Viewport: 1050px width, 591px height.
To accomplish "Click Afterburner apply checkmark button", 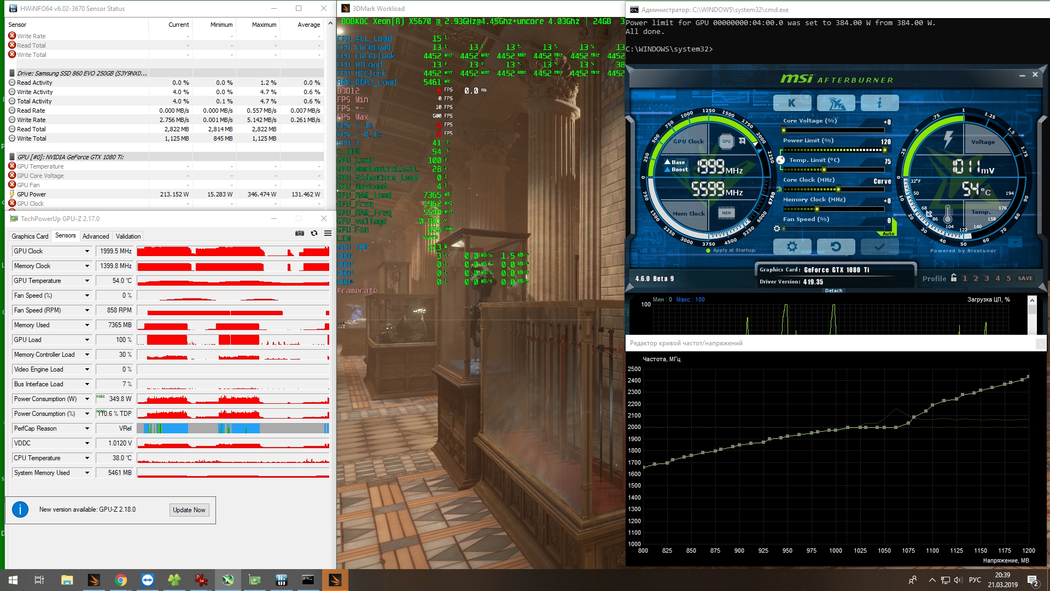I will coord(879,247).
